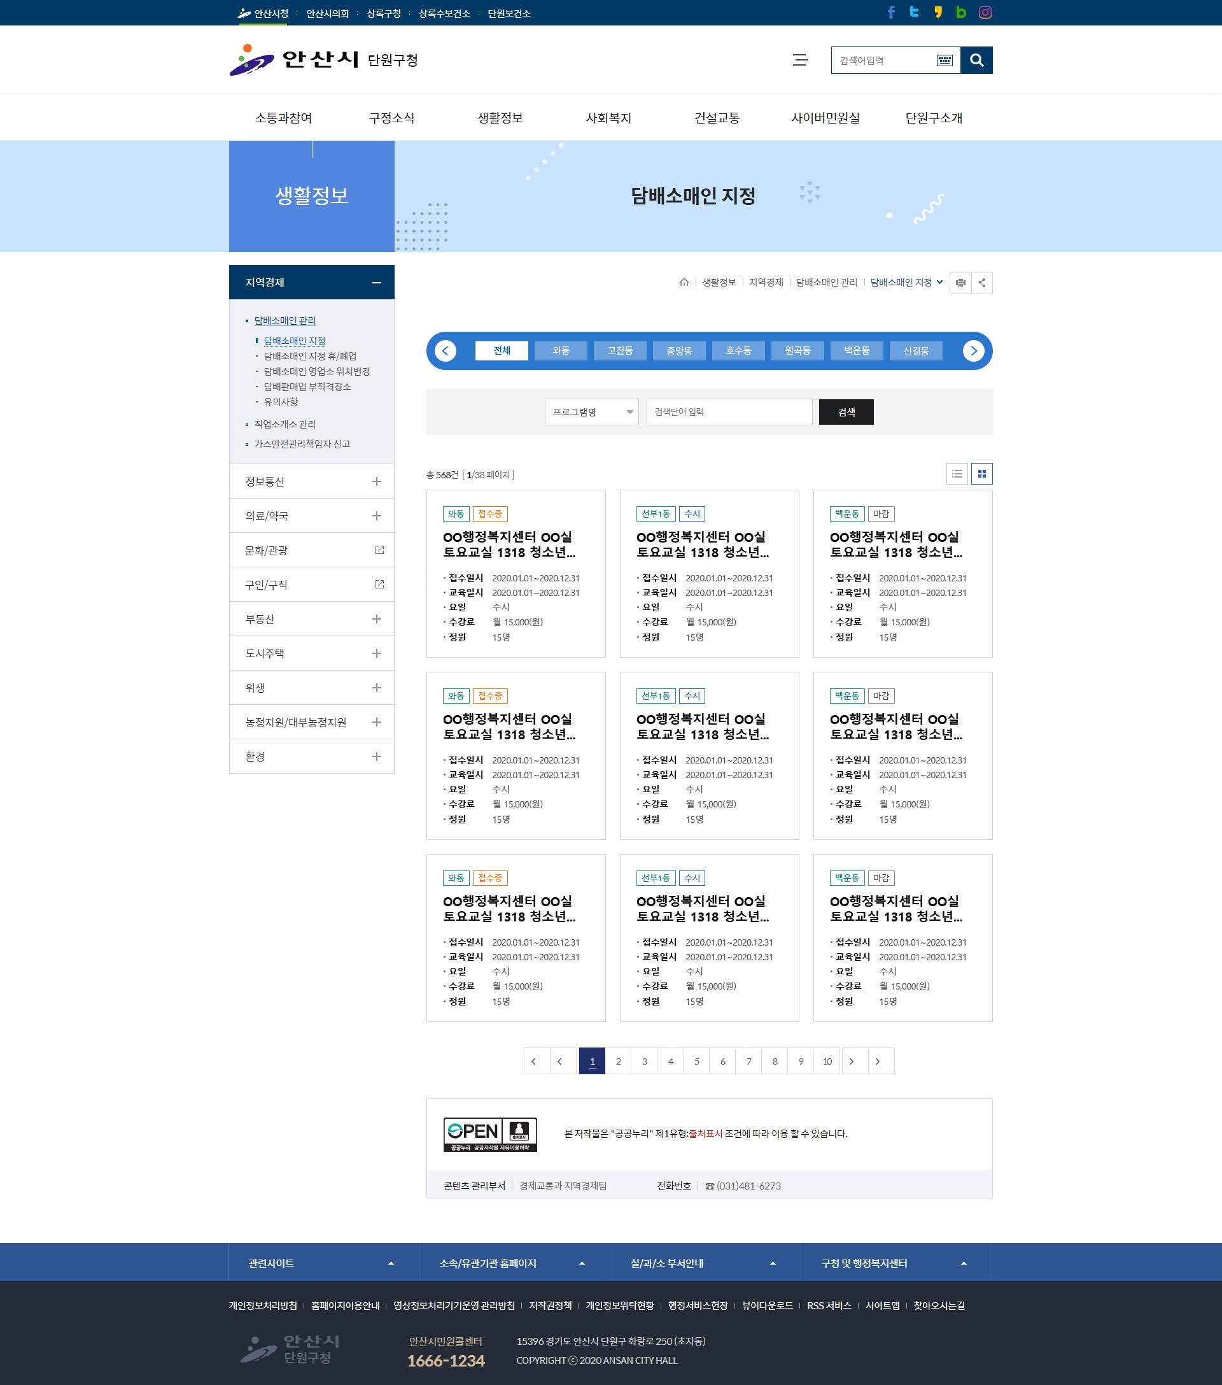Viewport: 1222px width, 1385px height.
Task: Select the 전체 district tab
Action: pos(502,351)
